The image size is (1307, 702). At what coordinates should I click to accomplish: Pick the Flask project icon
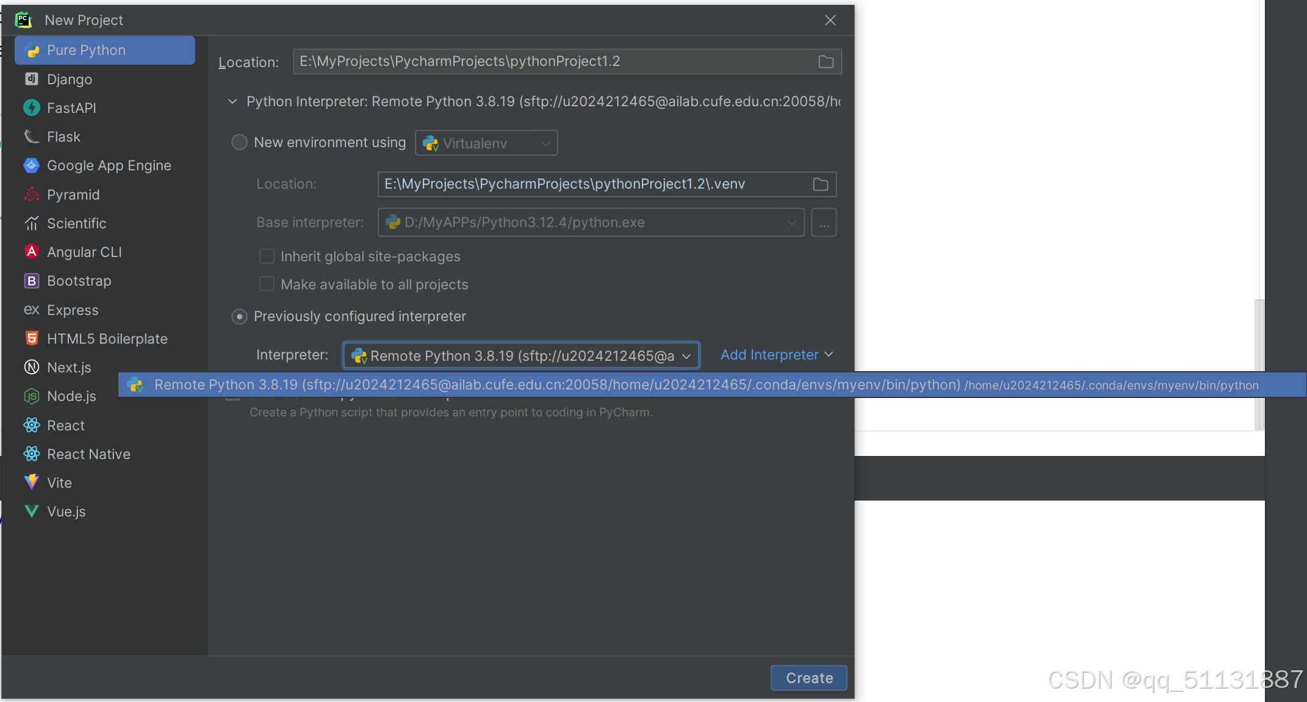[x=32, y=137]
